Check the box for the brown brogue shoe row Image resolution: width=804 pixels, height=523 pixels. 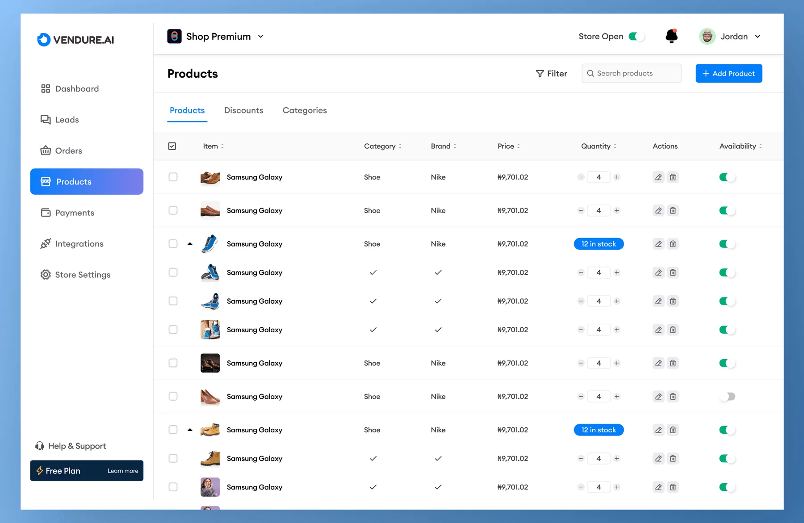(x=173, y=177)
